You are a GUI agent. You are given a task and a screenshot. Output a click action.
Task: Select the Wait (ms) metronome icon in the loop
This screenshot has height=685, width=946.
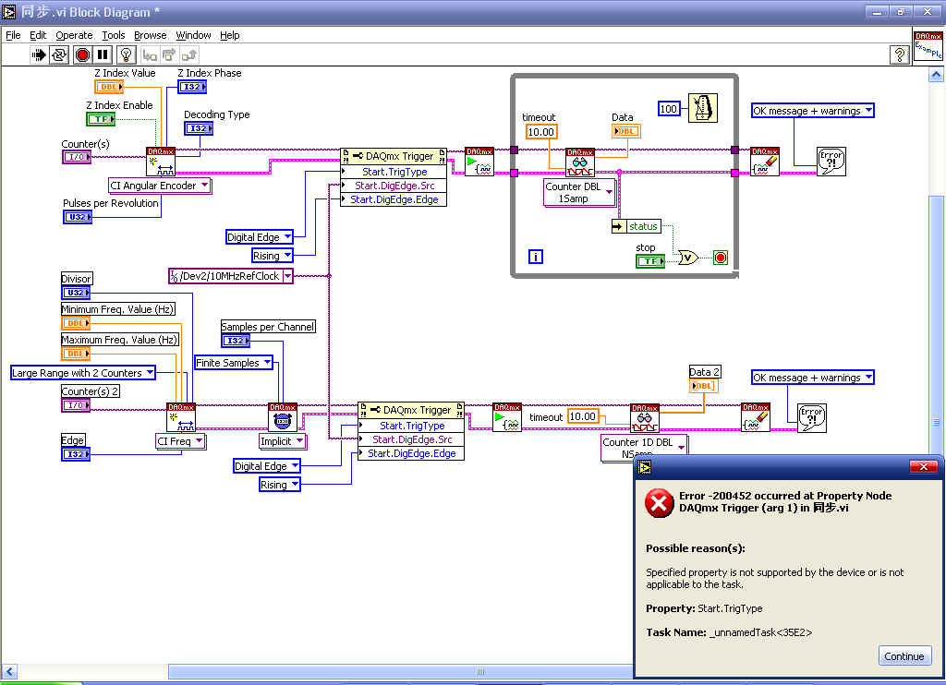705,108
